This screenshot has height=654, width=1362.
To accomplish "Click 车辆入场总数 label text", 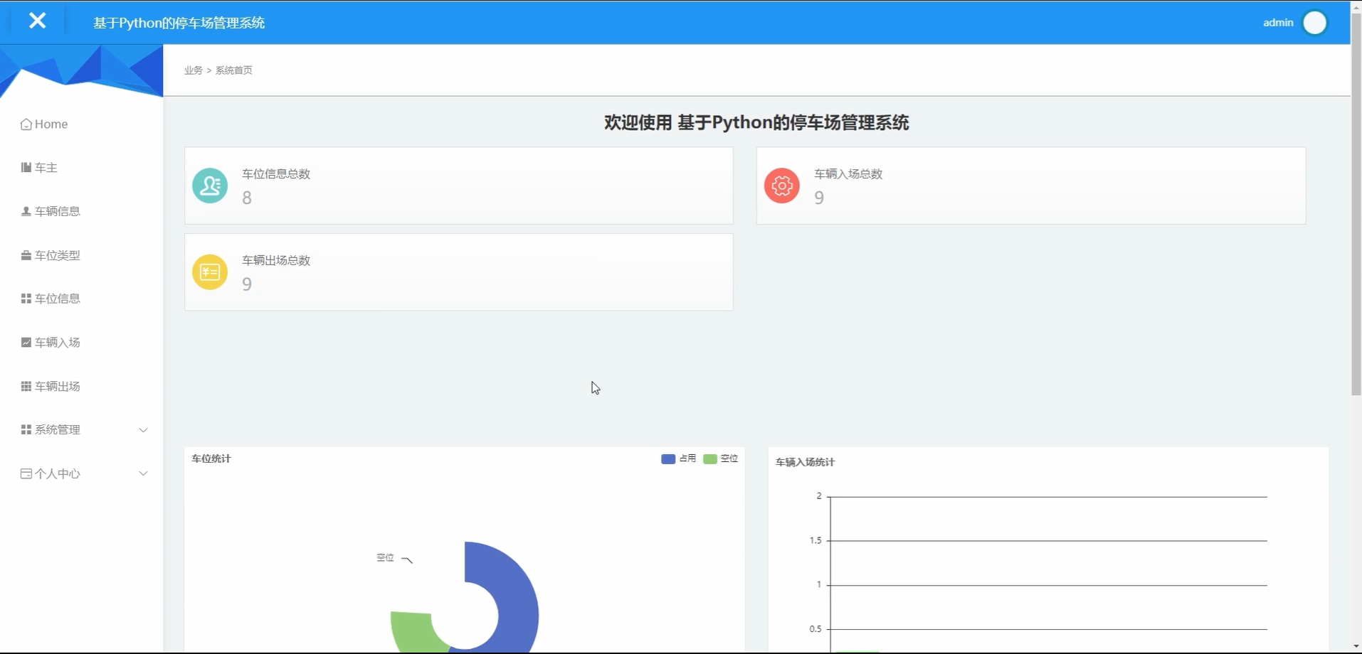I will pyautogui.click(x=848, y=174).
